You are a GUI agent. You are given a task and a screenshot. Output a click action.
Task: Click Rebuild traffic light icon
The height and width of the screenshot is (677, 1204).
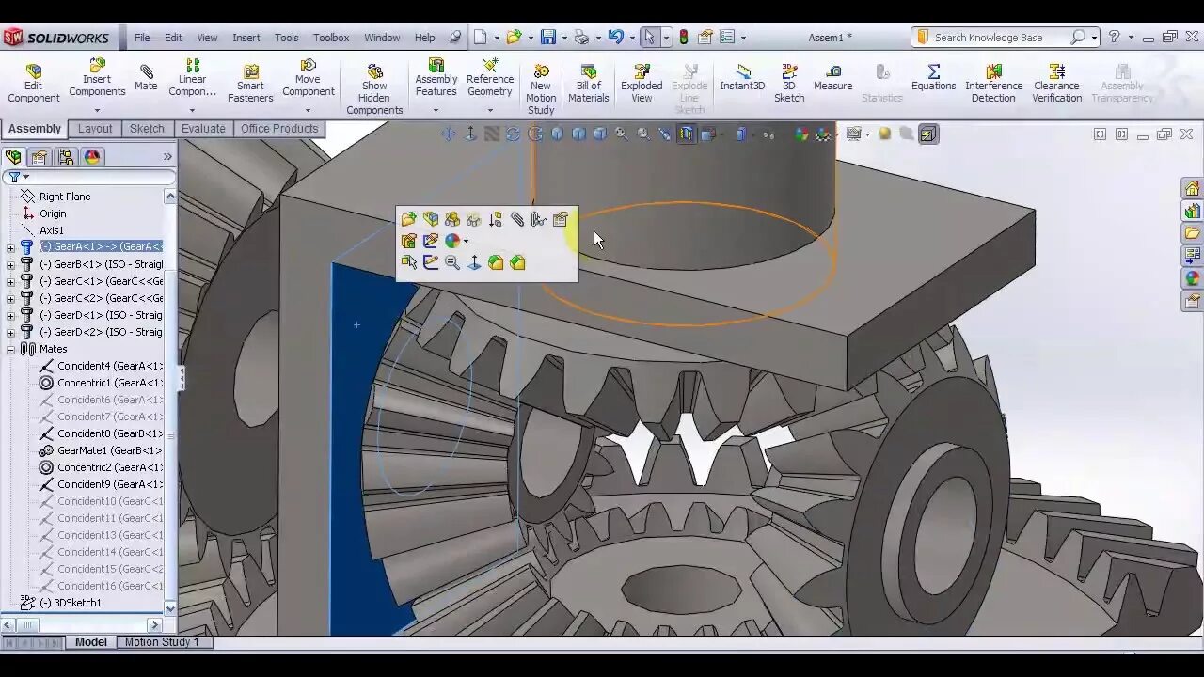point(684,38)
